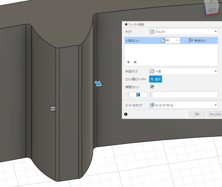Open the タイプ dropdown showing フィレット
This screenshot has width=222, height=187.
183,32
